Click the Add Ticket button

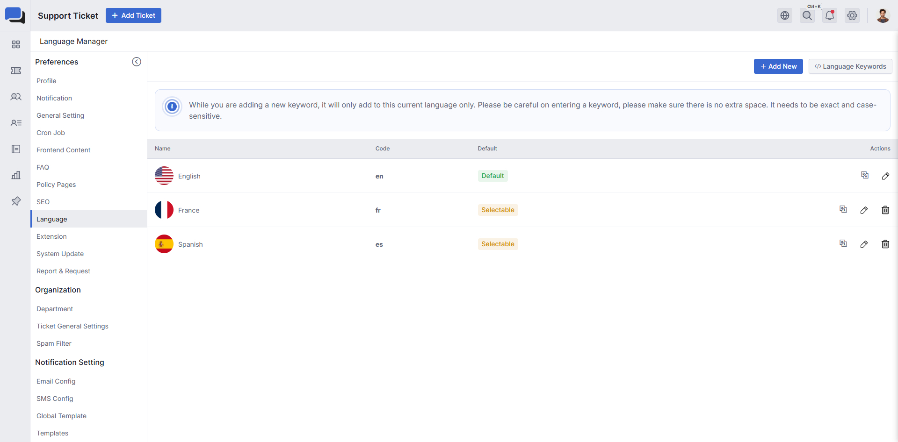click(133, 15)
